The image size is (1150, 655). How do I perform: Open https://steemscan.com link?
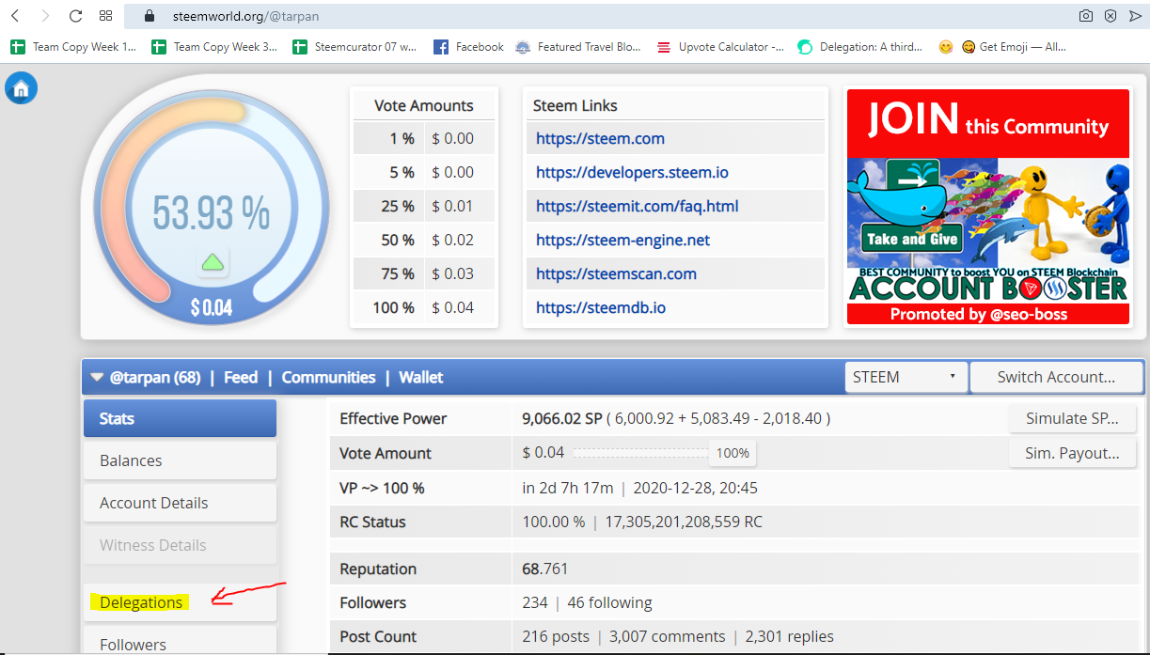[x=616, y=273]
